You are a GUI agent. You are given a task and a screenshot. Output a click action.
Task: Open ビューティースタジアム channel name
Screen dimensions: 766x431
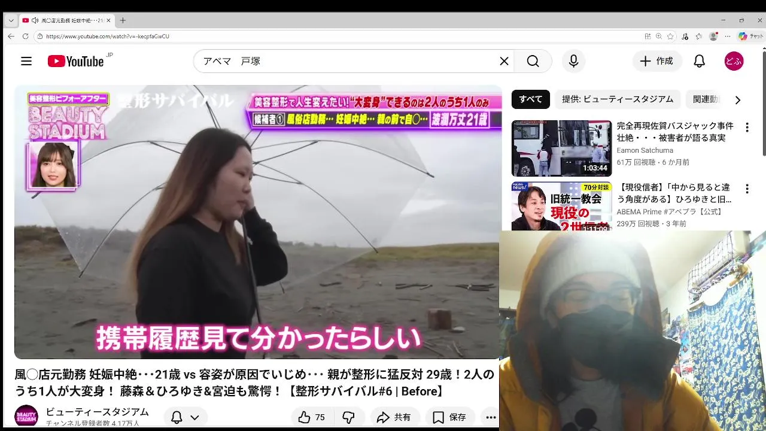97,412
